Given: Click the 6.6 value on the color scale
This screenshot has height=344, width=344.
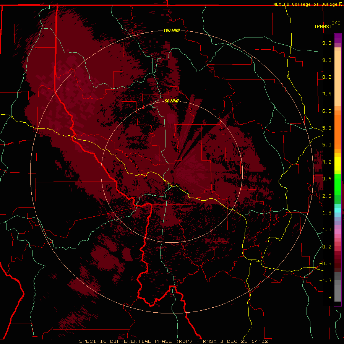Looking at the screenshot, I should 327,111.
